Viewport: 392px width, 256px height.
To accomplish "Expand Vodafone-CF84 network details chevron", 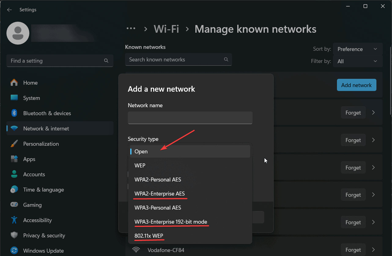I will (x=373, y=250).
